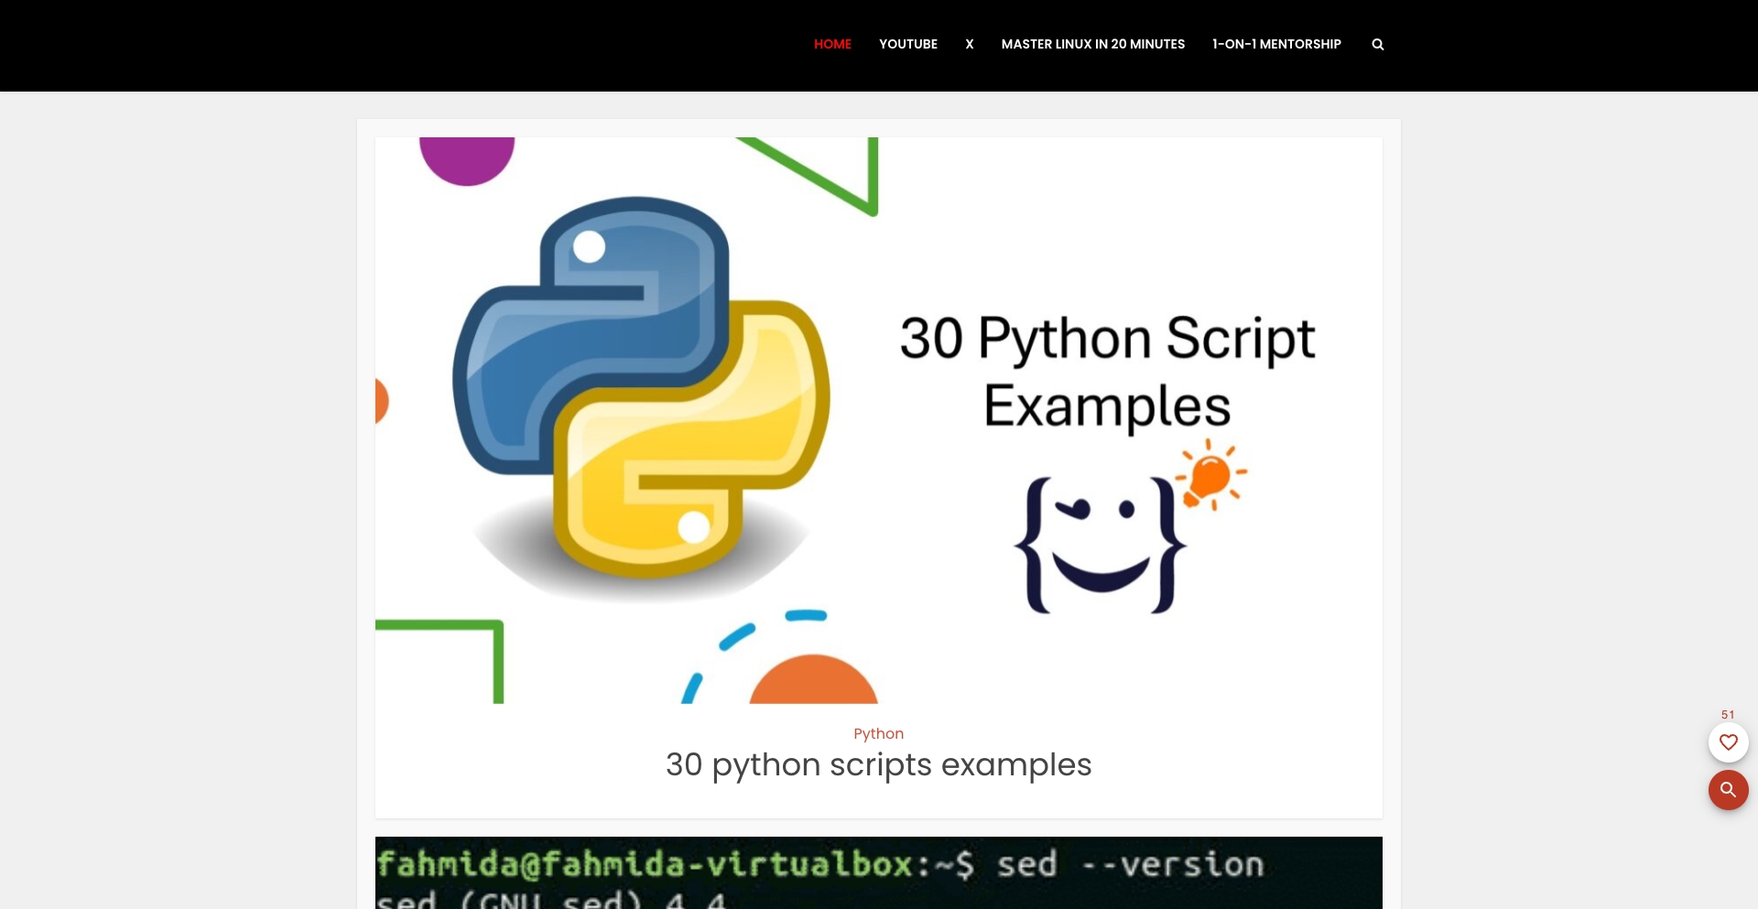The image size is (1758, 909).
Task: Open the post titled 30 python scripts examples
Action: [x=878, y=764]
